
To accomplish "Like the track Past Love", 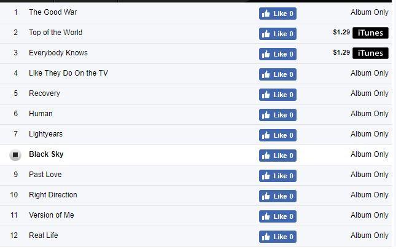I will (278, 176).
